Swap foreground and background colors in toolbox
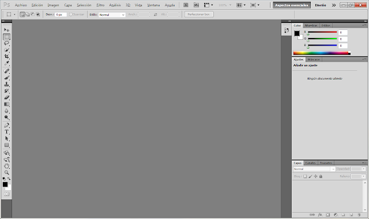 click(9, 179)
